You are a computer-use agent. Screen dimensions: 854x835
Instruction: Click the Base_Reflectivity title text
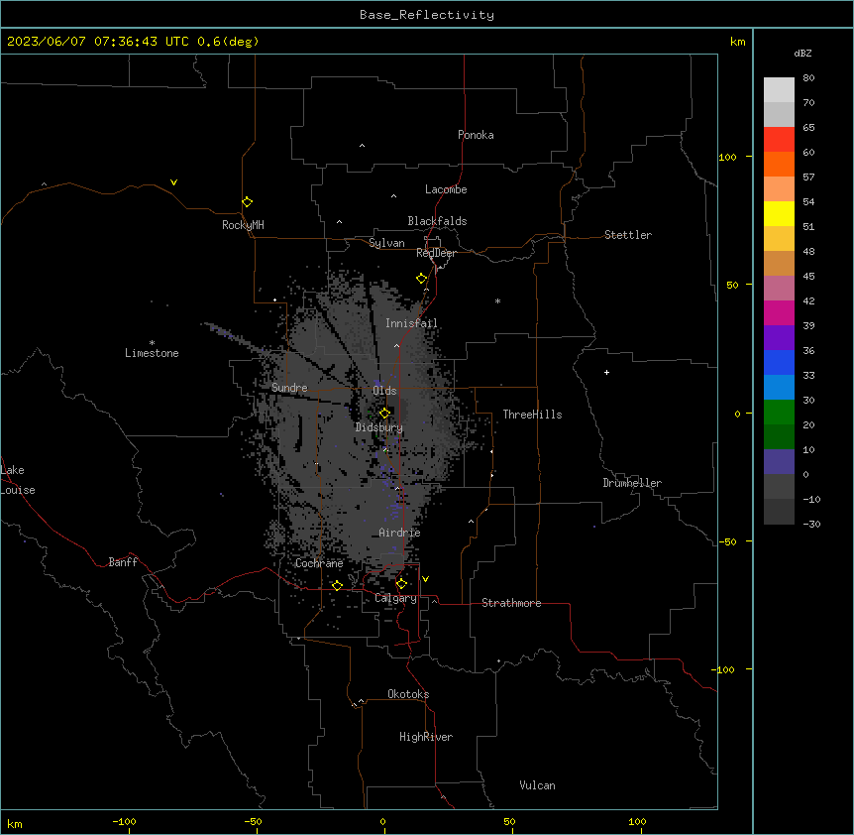tap(427, 15)
